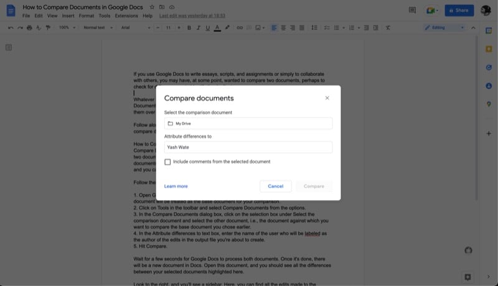The height and width of the screenshot is (286, 498).
Task: Click the Print icon
Action: 29,27
